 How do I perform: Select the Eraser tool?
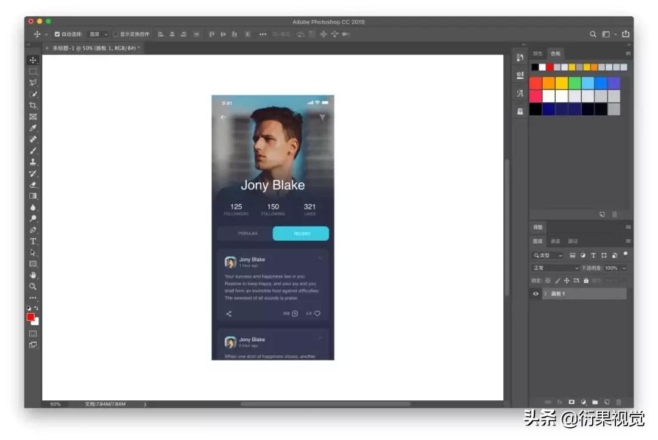tap(33, 185)
